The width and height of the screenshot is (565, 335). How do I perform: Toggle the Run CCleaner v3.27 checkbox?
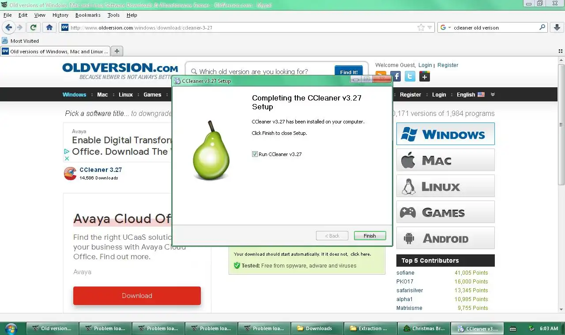click(255, 154)
